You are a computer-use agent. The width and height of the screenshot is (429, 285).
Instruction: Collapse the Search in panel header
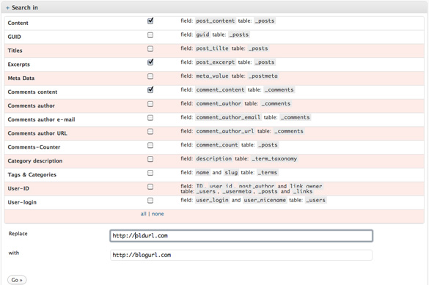tap(214, 7)
